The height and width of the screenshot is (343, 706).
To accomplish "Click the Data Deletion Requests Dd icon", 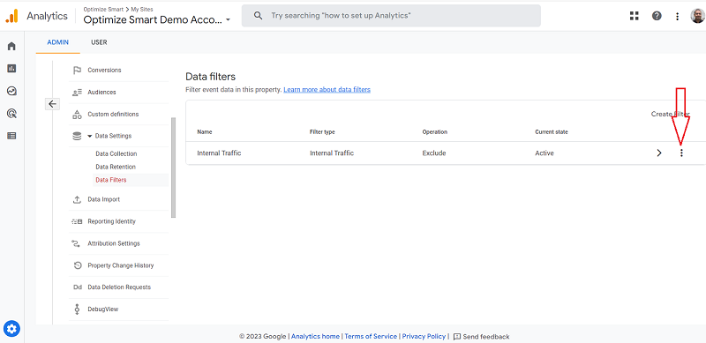I will [x=77, y=287].
